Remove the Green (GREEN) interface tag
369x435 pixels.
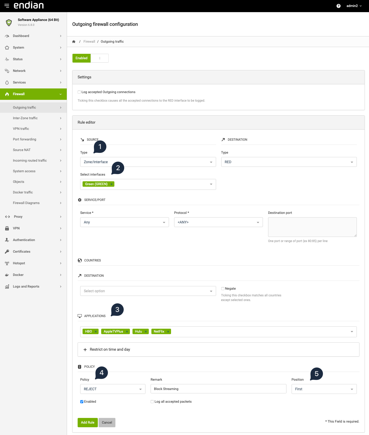[112, 184]
